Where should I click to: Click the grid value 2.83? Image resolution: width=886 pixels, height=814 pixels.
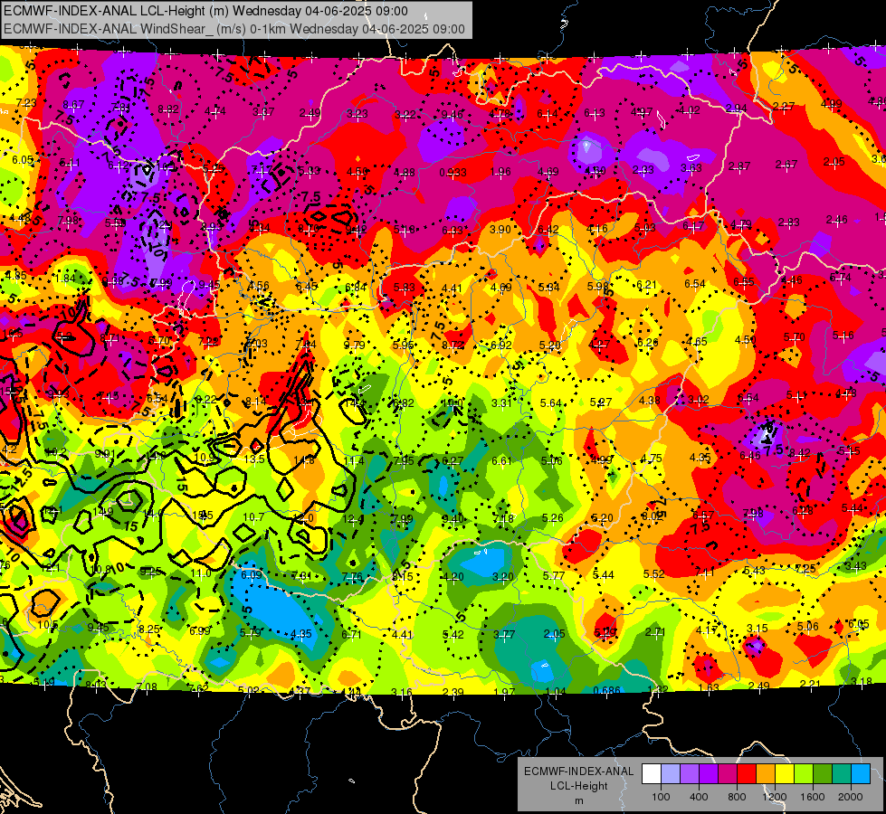pyautogui.click(x=789, y=222)
